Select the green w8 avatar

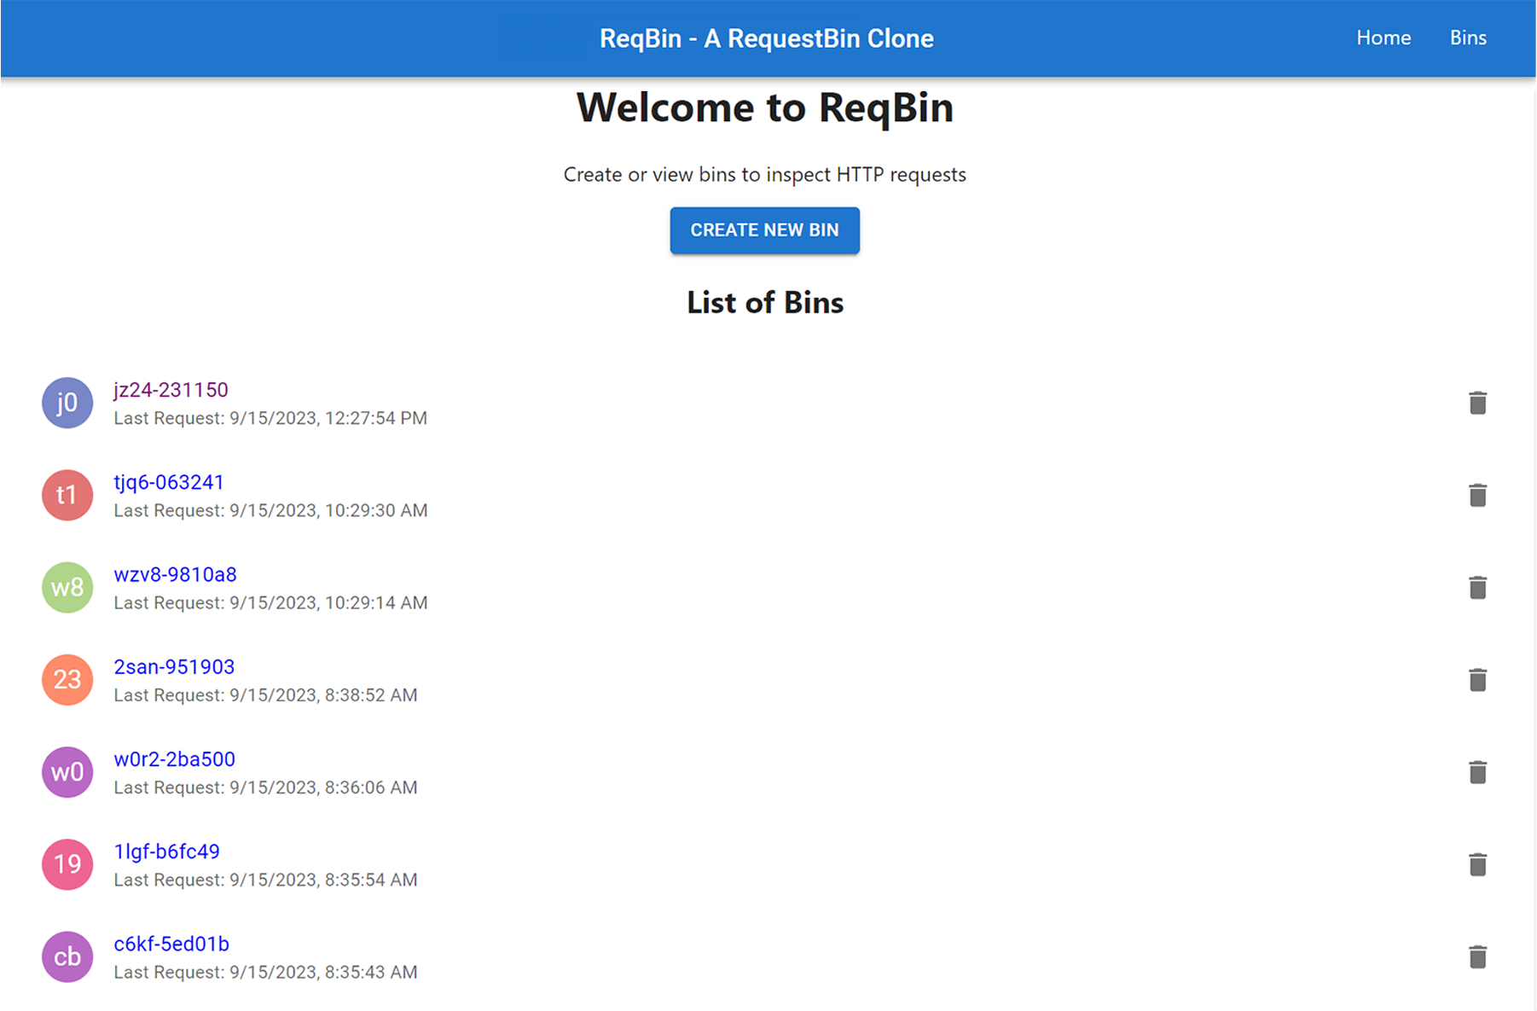click(x=67, y=588)
